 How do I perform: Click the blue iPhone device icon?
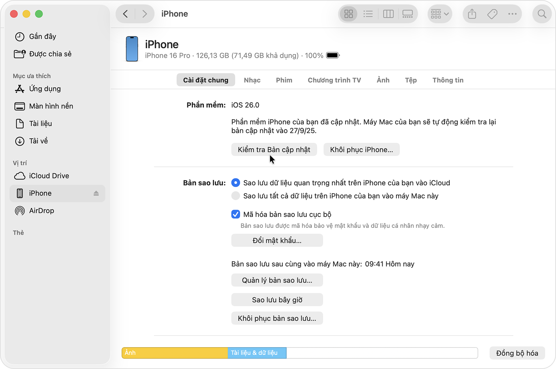[132, 49]
